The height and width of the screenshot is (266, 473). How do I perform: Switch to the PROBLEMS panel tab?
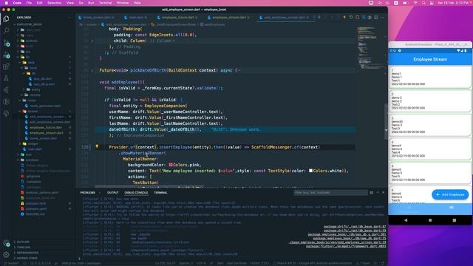click(87, 192)
